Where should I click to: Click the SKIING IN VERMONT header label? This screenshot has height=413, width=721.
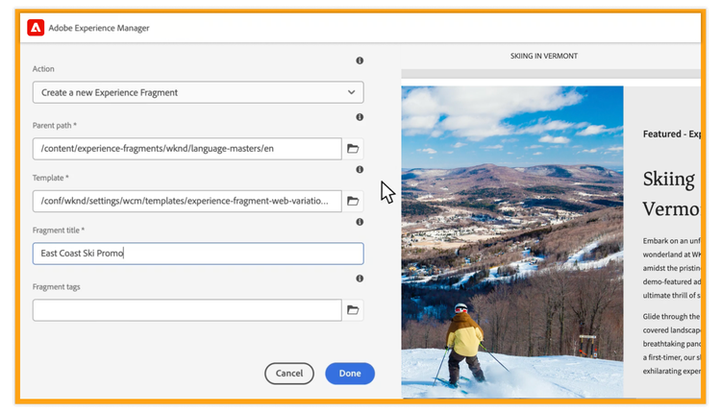544,56
